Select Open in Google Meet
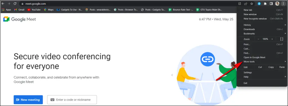The height and width of the screenshot is (106, 288). (x=262, y=57)
